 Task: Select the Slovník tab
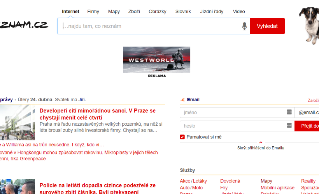[183, 12]
